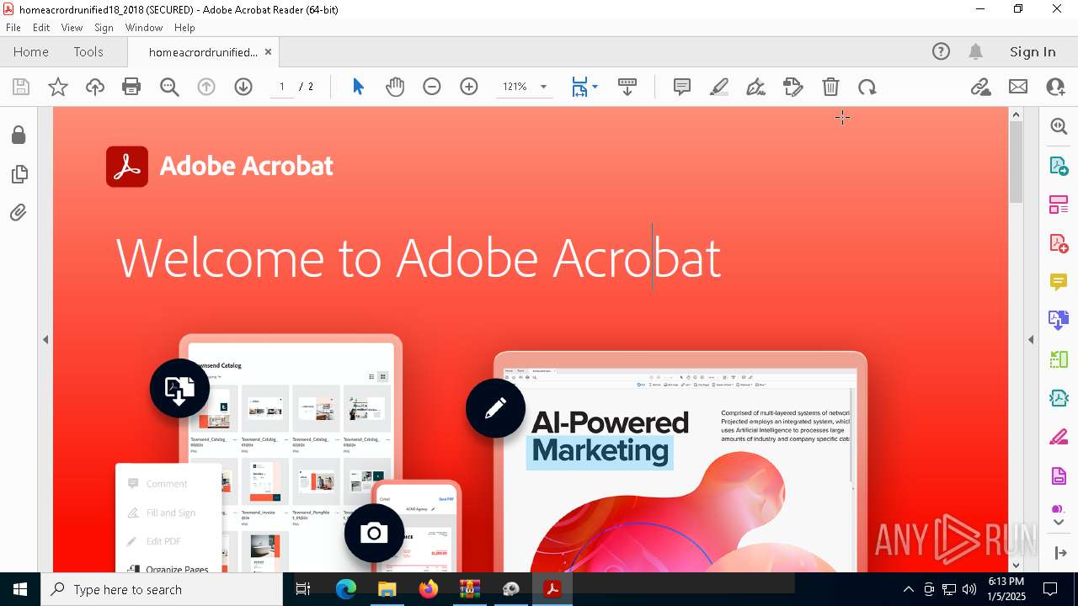Open the File menu
Image resolution: width=1078 pixels, height=606 pixels.
click(13, 27)
